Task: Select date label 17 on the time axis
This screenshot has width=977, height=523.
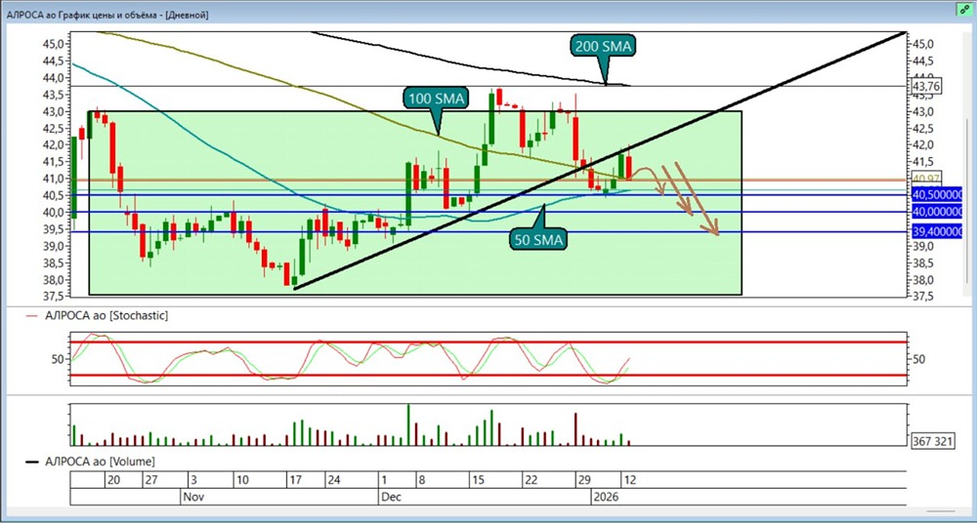Action: pos(296,480)
